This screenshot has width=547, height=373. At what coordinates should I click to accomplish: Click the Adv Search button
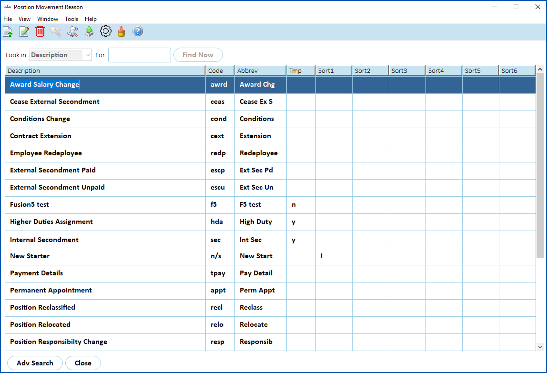(35, 363)
